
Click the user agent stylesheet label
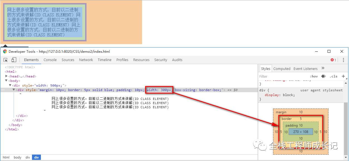pyautogui.click(x=321, y=90)
